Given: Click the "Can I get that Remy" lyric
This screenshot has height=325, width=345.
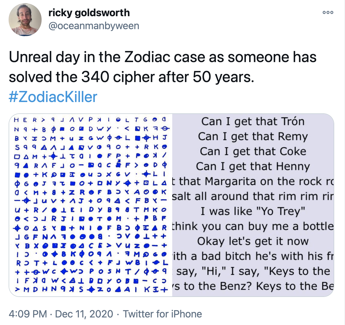Looking at the screenshot, I should tap(253, 137).
